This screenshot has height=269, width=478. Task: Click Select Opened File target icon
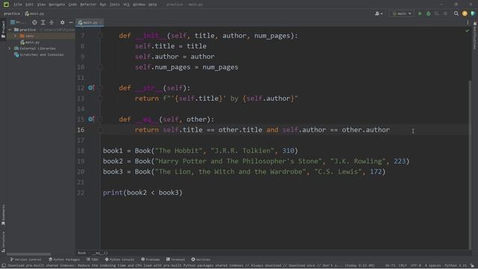tap(34, 22)
